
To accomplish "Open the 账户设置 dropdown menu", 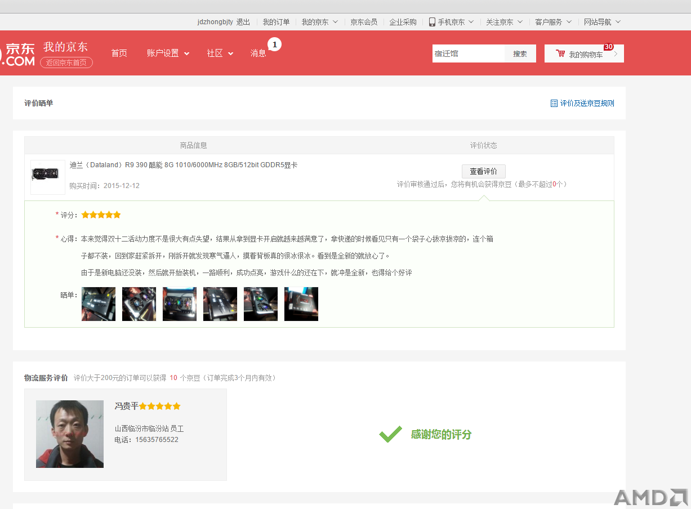I will point(168,53).
